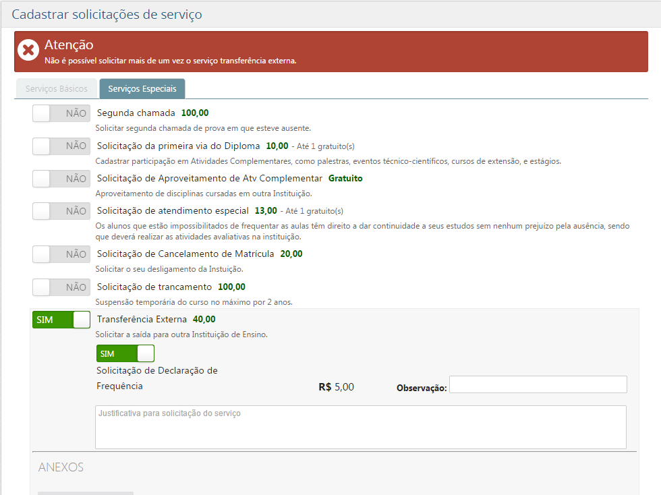Enable Cancelamento de Matrícula toggle

61,254
